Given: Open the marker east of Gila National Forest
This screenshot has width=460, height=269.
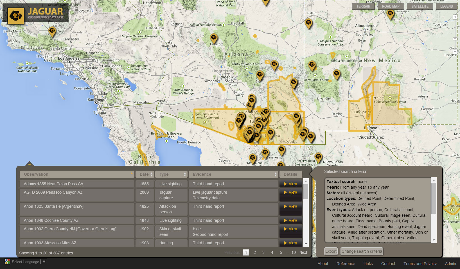Looking at the screenshot, I should 337,75.
